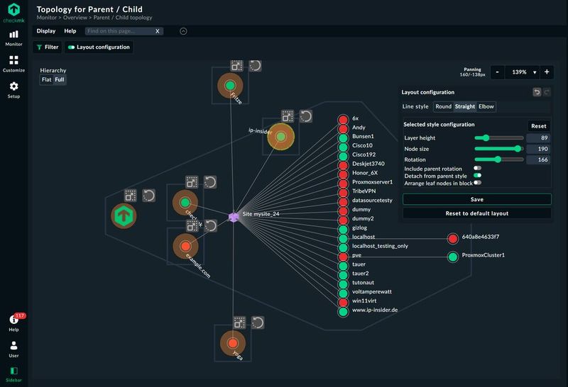This screenshot has width=568, height=387.
Task: Select the large Checkmk logo node
Action: click(x=124, y=216)
